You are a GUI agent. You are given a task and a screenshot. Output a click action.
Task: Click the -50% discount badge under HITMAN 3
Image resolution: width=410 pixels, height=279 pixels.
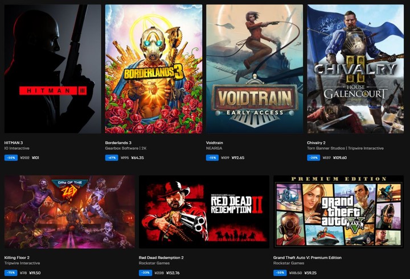11,157
